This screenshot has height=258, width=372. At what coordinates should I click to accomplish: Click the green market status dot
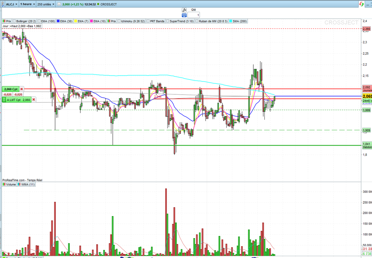coord(98,4)
